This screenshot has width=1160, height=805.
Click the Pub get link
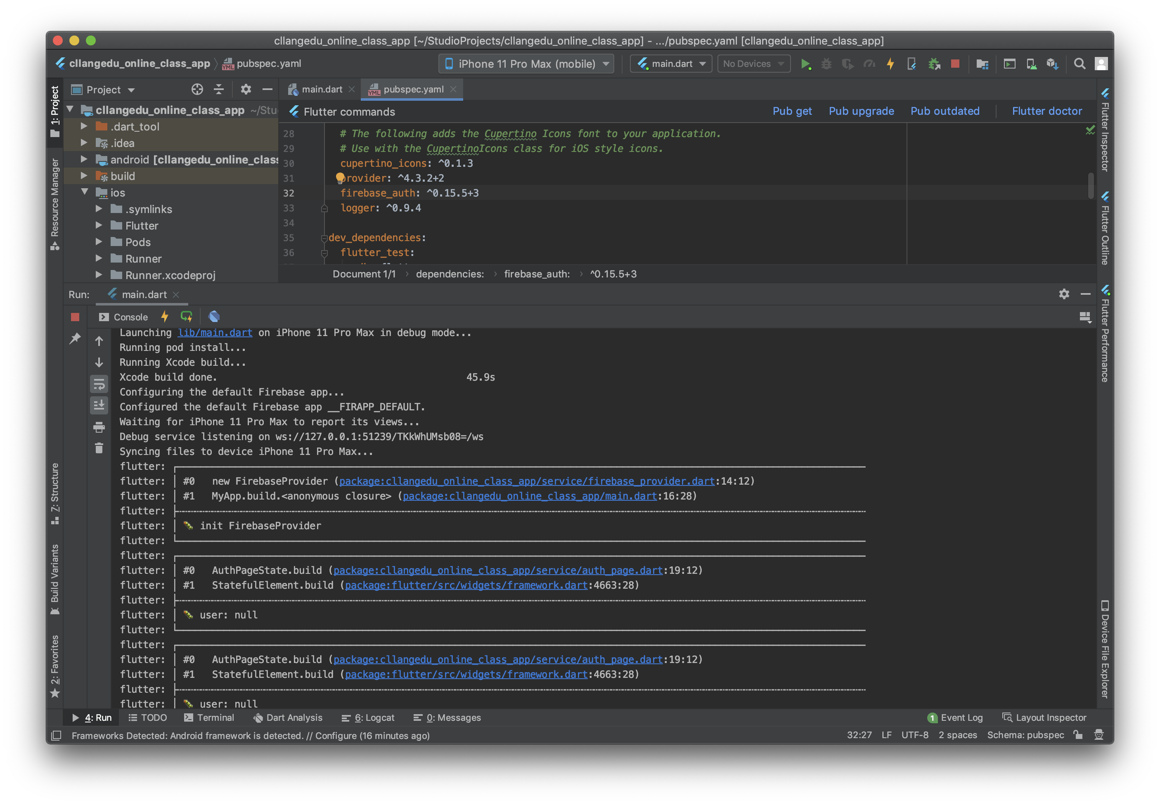click(792, 111)
